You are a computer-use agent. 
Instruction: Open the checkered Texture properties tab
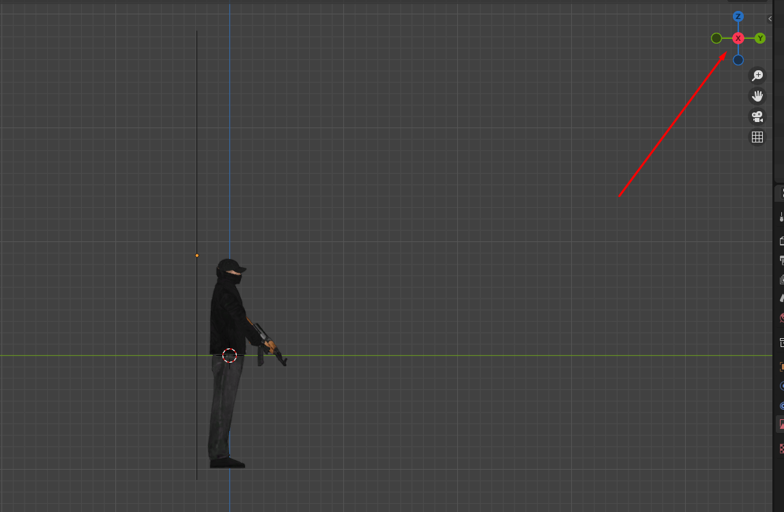[x=781, y=448]
